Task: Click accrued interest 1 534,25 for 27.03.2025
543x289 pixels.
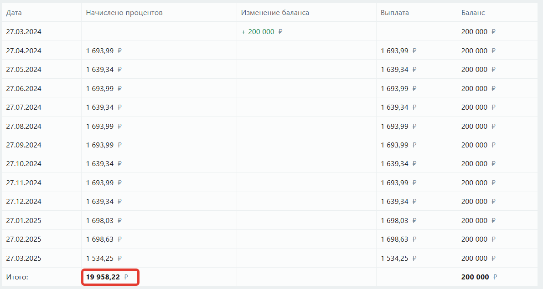Action: (x=100, y=259)
